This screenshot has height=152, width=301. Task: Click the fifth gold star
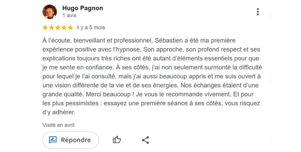[x=71, y=28]
